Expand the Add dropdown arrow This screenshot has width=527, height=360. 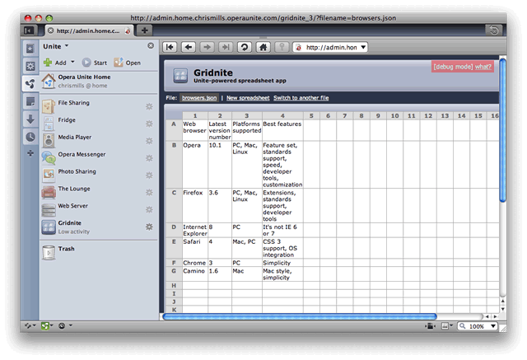point(72,62)
